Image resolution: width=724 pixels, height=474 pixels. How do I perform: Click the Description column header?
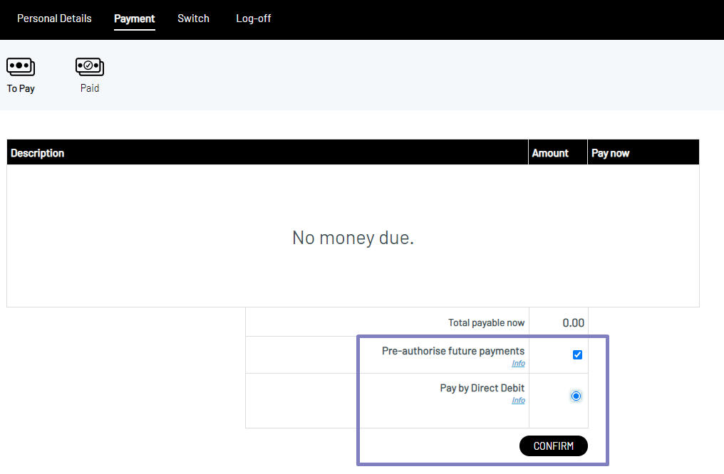tap(37, 153)
